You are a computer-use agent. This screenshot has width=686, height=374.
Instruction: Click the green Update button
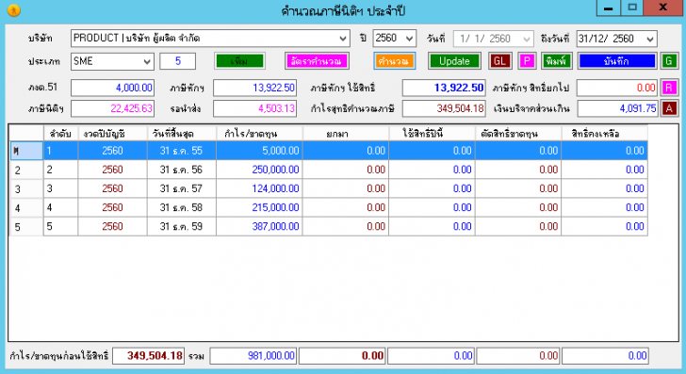pyautogui.click(x=454, y=61)
